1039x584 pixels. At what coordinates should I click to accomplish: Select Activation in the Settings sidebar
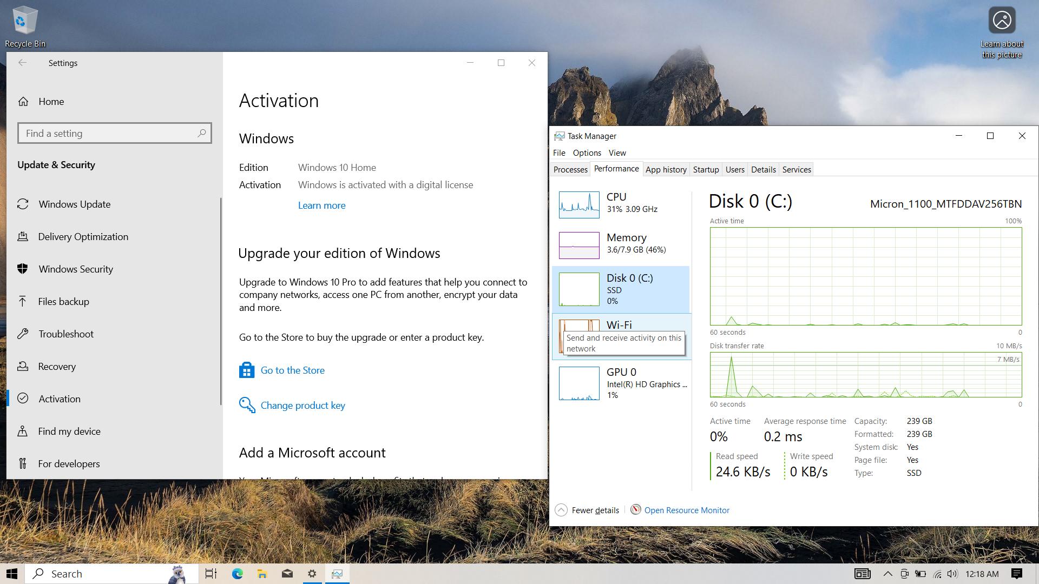coord(114,399)
